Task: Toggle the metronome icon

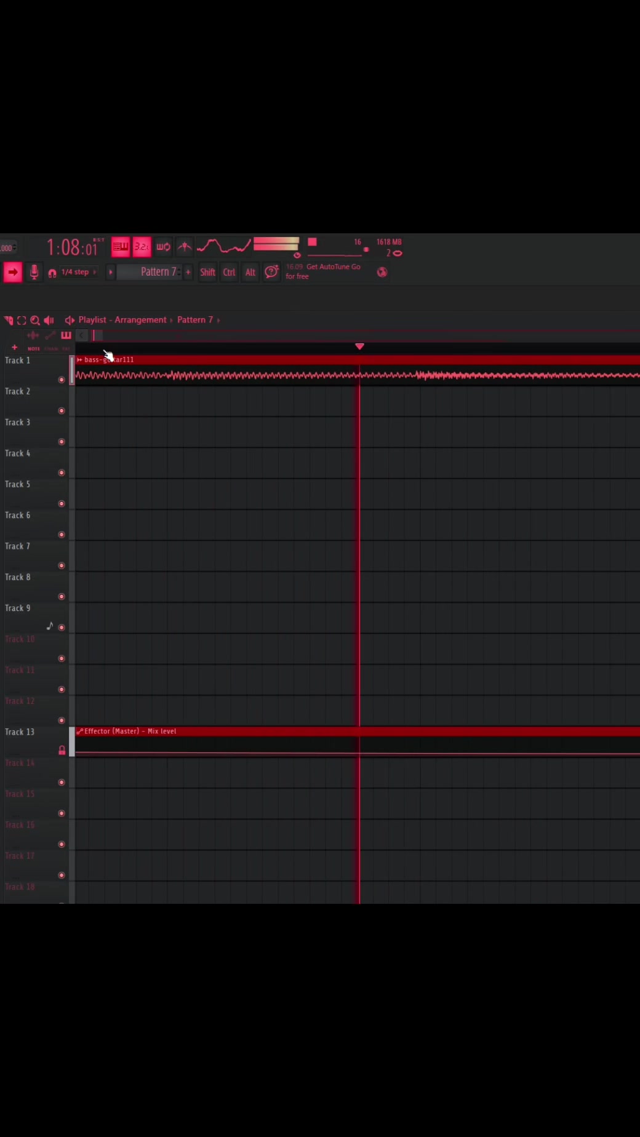Action: (x=184, y=247)
